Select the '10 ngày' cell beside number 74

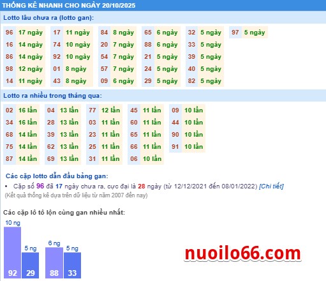coord(78,45)
